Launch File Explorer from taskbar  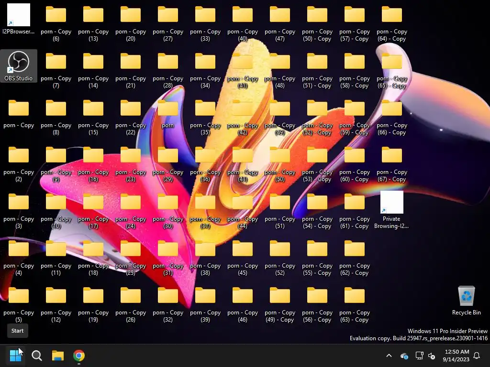pyautogui.click(x=58, y=356)
